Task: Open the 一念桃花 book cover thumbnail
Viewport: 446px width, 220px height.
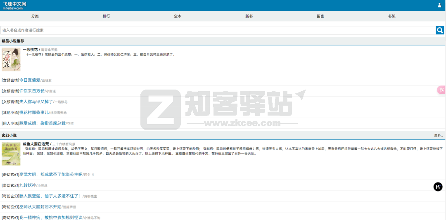Action: coord(11,59)
